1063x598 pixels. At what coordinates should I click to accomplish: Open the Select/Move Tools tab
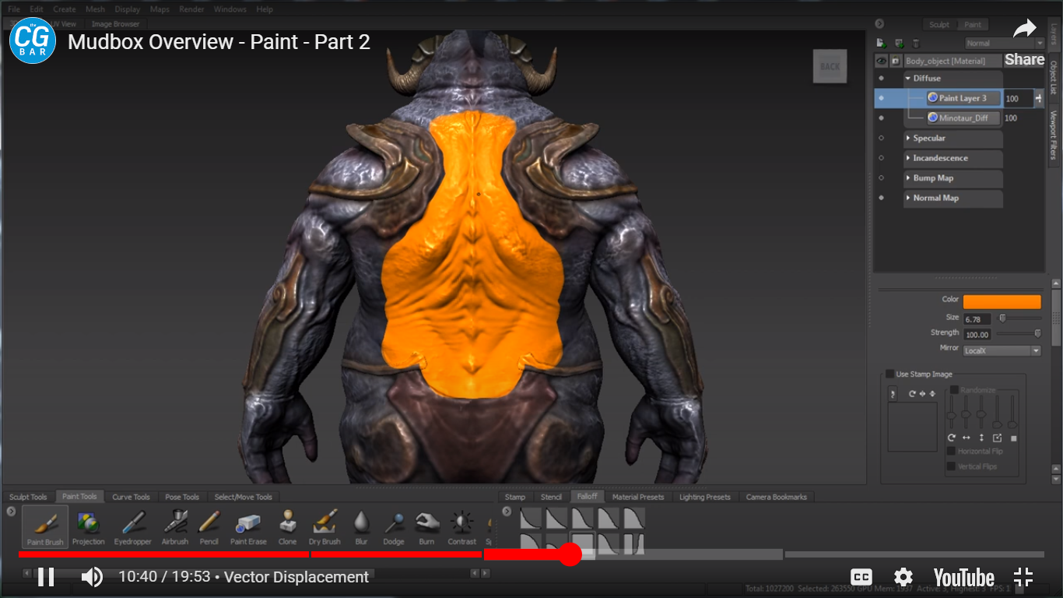pos(244,497)
